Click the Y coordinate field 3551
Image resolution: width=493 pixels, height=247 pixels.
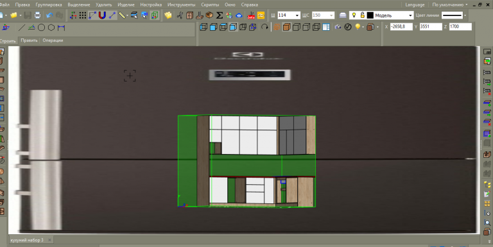coord(431,27)
